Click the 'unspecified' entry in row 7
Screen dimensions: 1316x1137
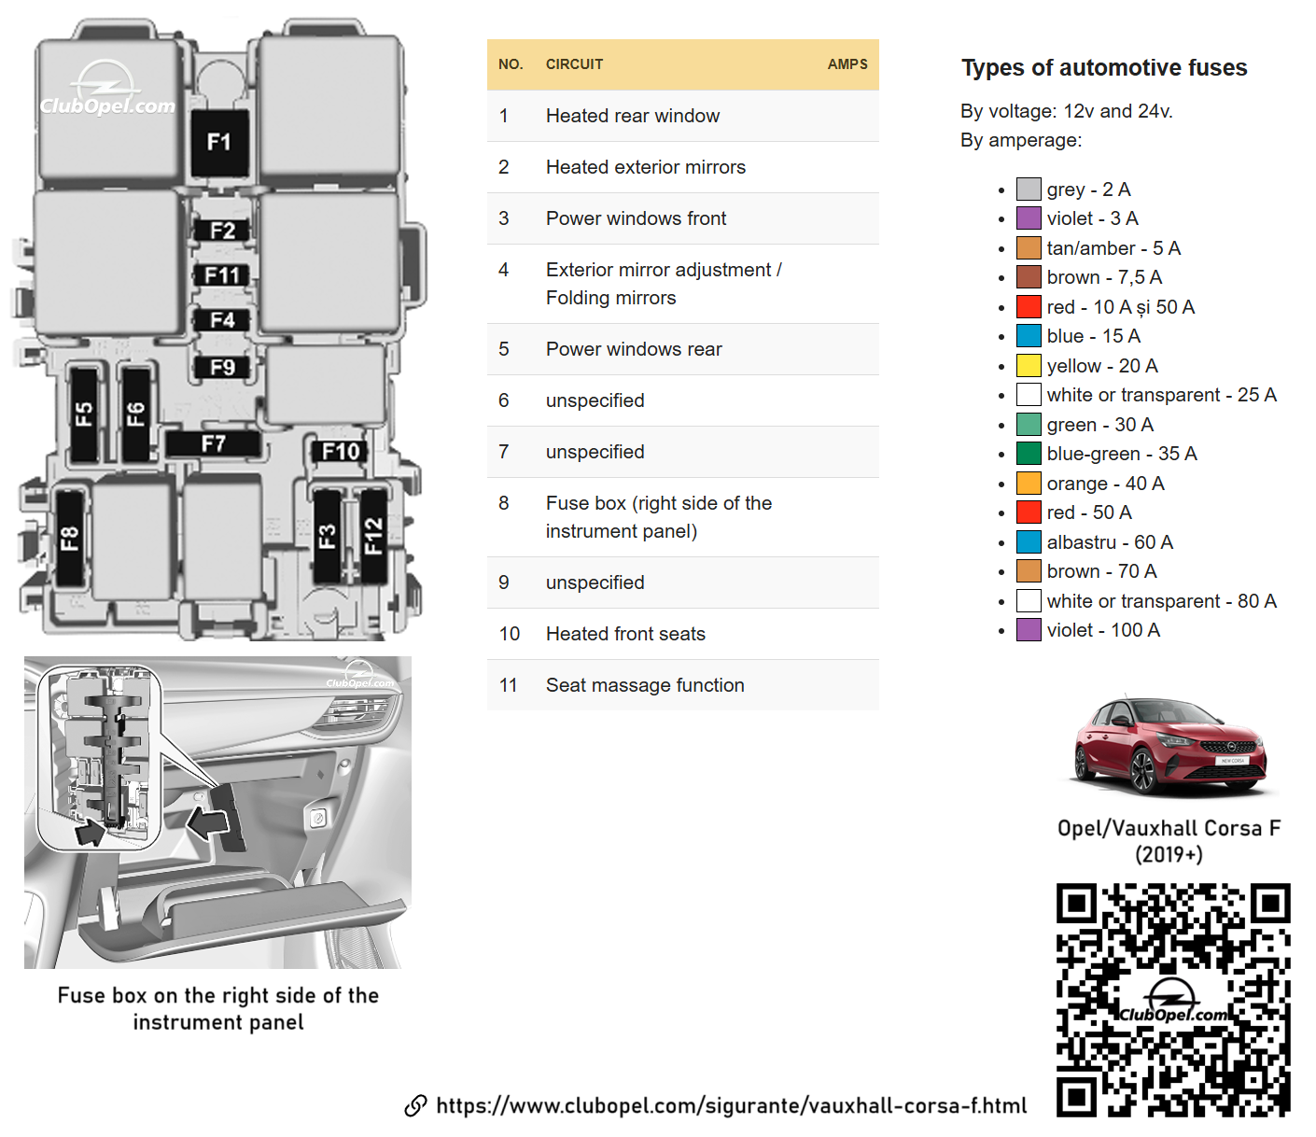595,452
